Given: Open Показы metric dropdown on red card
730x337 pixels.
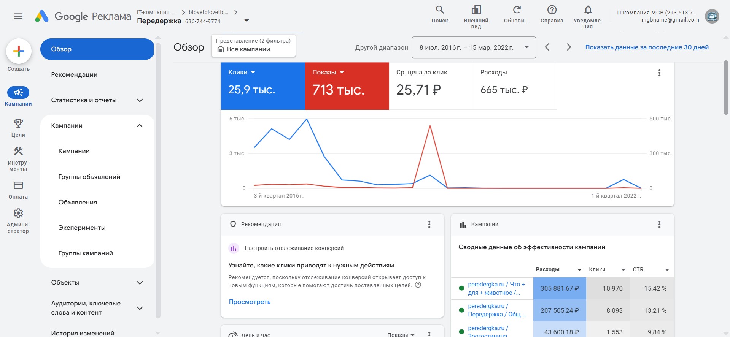Looking at the screenshot, I should tap(342, 72).
